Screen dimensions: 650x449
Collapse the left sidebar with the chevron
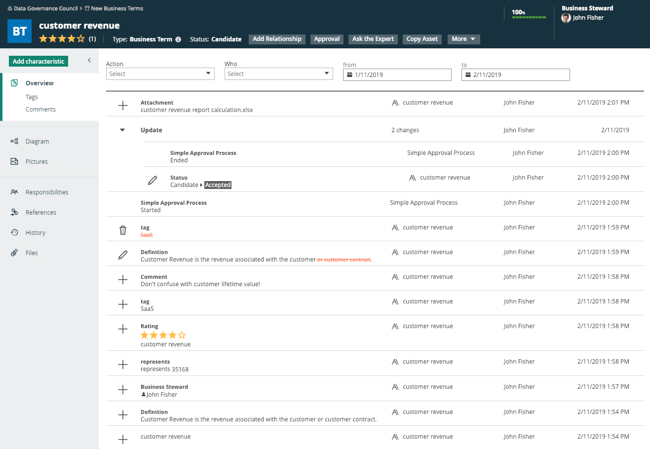coord(89,60)
